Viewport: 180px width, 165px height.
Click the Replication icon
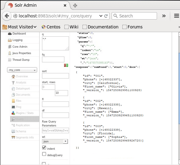(x=13, y=125)
